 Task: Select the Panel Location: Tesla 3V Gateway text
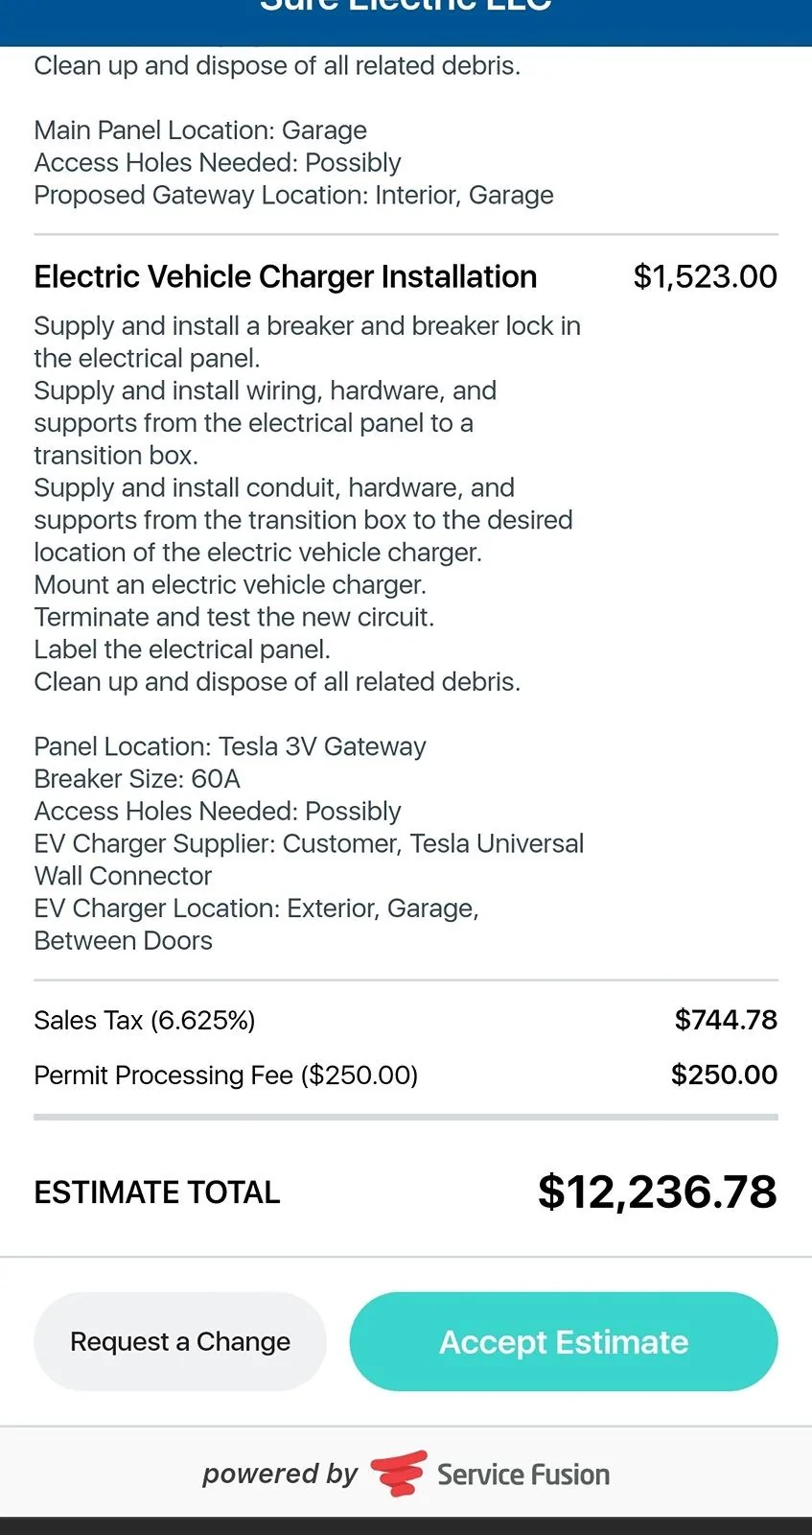coord(230,746)
